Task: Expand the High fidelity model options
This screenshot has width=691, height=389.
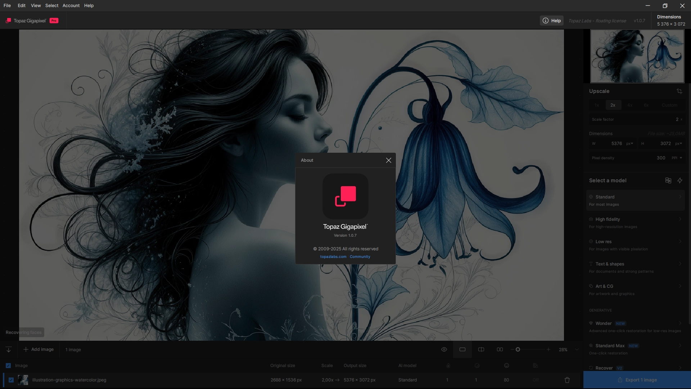Action: tap(680, 219)
